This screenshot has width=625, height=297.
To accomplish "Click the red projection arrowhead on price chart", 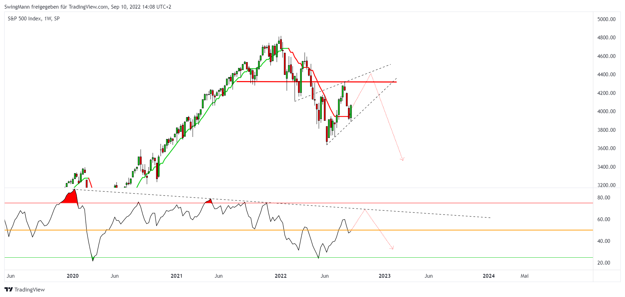I will [x=402, y=159].
